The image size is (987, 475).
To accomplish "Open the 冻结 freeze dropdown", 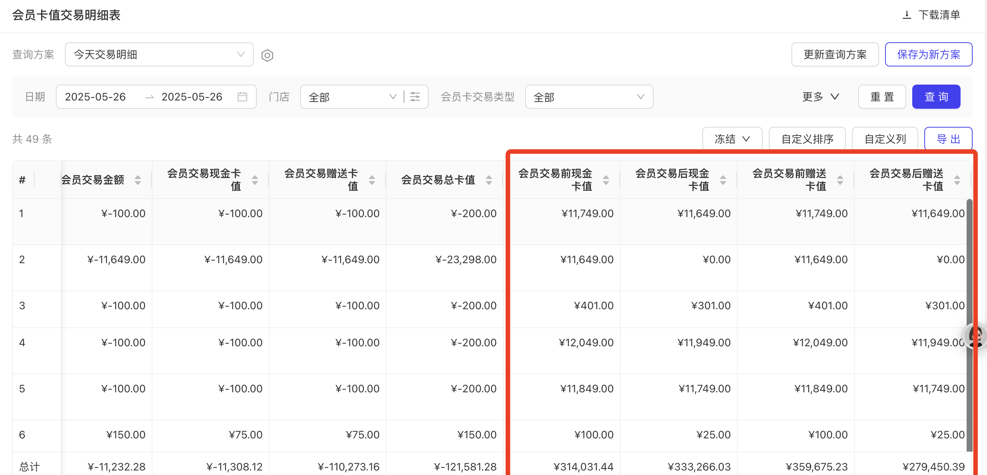I will (732, 139).
